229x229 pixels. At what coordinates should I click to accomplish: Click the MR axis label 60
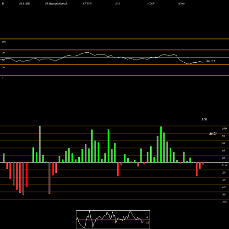pyautogui.click(x=224, y=143)
